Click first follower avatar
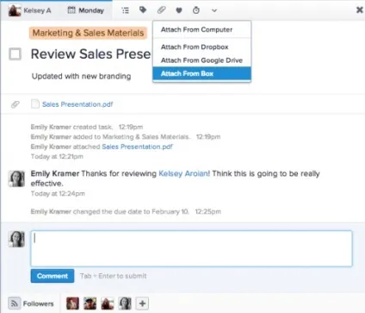Screen dimensions: 365x313 72,304
